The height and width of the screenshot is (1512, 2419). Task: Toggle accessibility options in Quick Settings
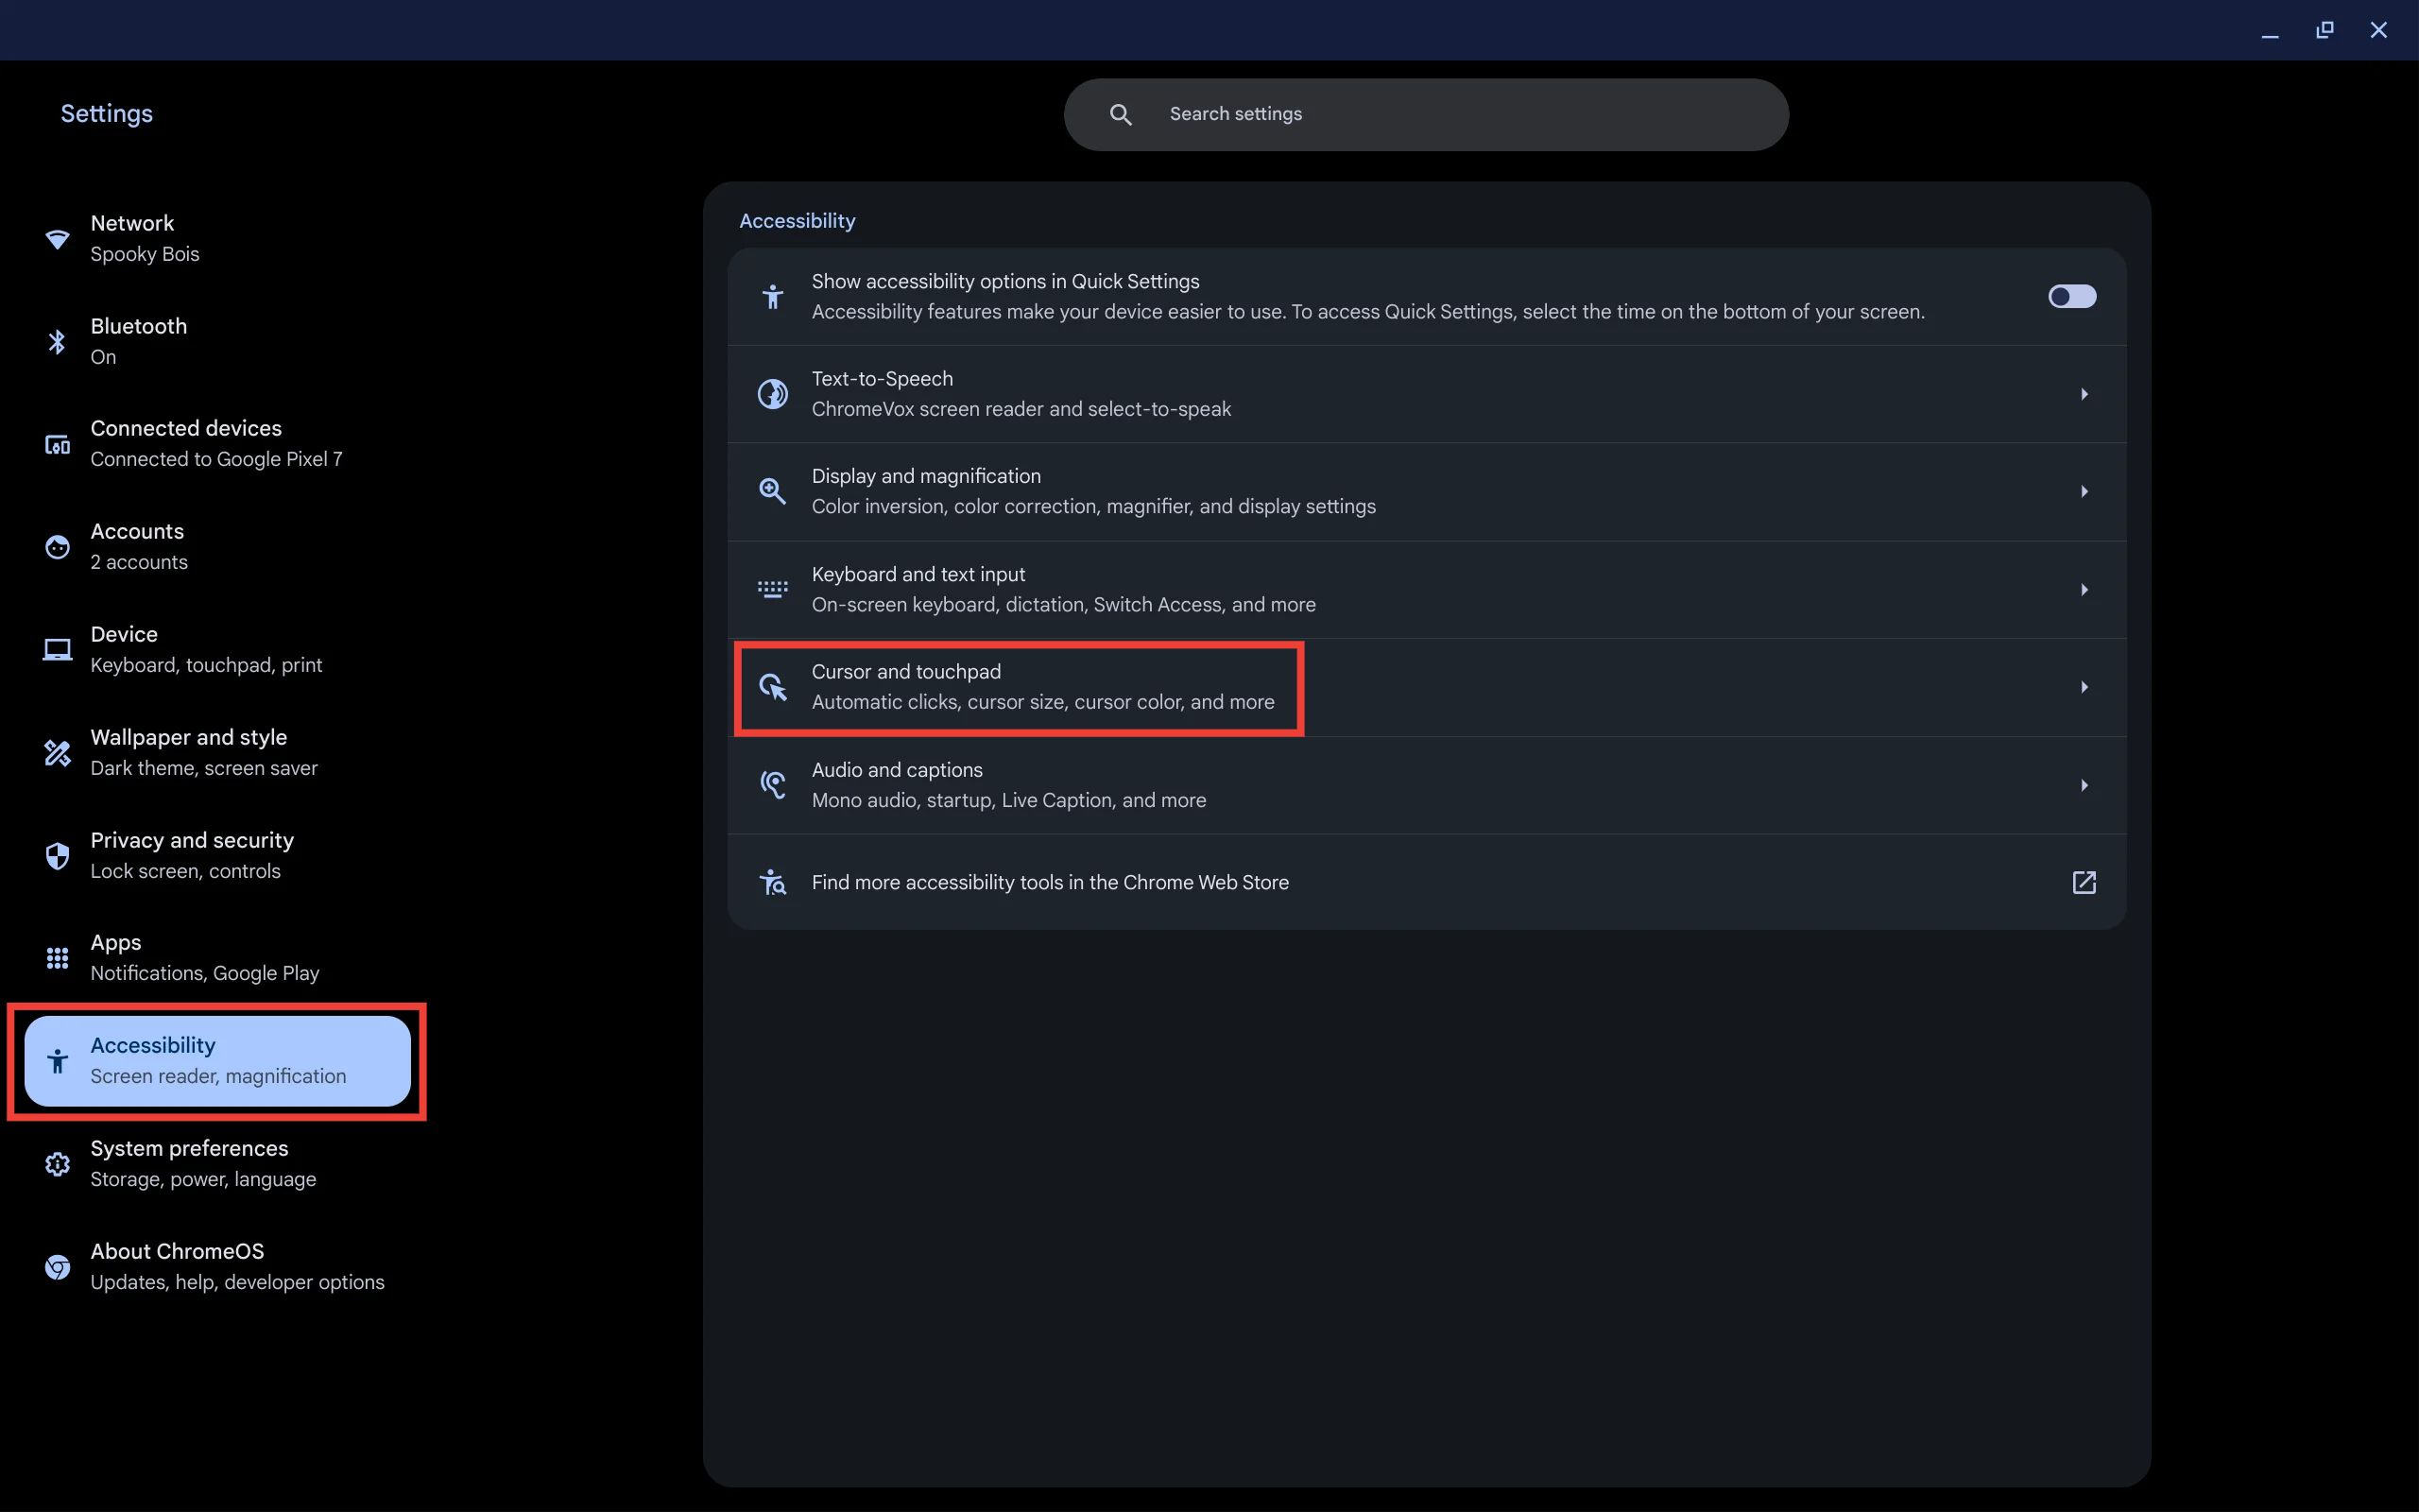[2071, 297]
